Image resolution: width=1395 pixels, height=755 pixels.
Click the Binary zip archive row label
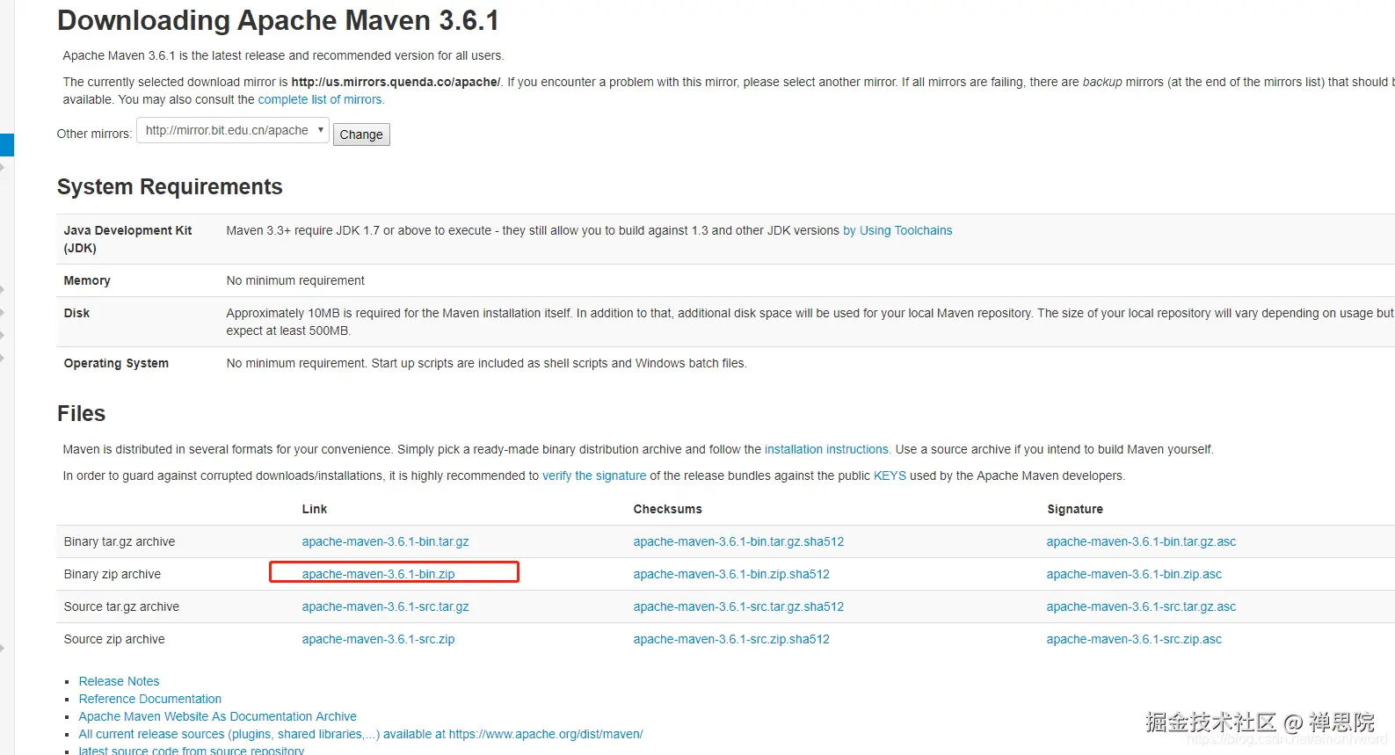click(113, 574)
